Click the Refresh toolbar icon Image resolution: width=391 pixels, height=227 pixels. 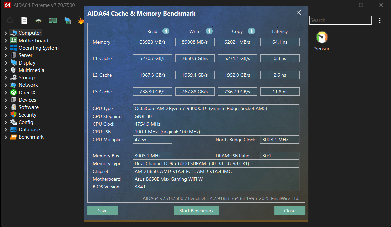coord(10,20)
